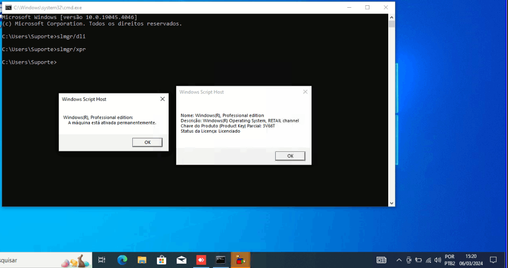Minimize the cmd.exe window
Image resolution: width=508 pixels, height=268 pixels.
click(349, 7)
